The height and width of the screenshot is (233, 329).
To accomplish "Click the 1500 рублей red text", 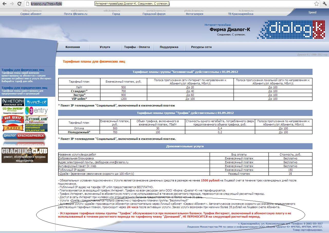I will tap(210, 180).
